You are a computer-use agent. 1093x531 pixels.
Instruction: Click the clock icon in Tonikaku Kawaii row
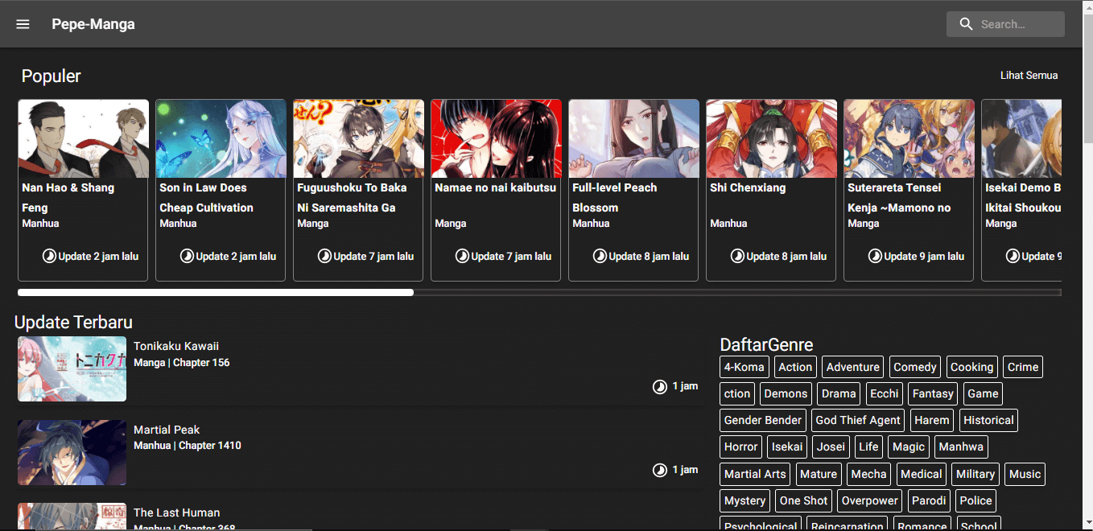(660, 387)
